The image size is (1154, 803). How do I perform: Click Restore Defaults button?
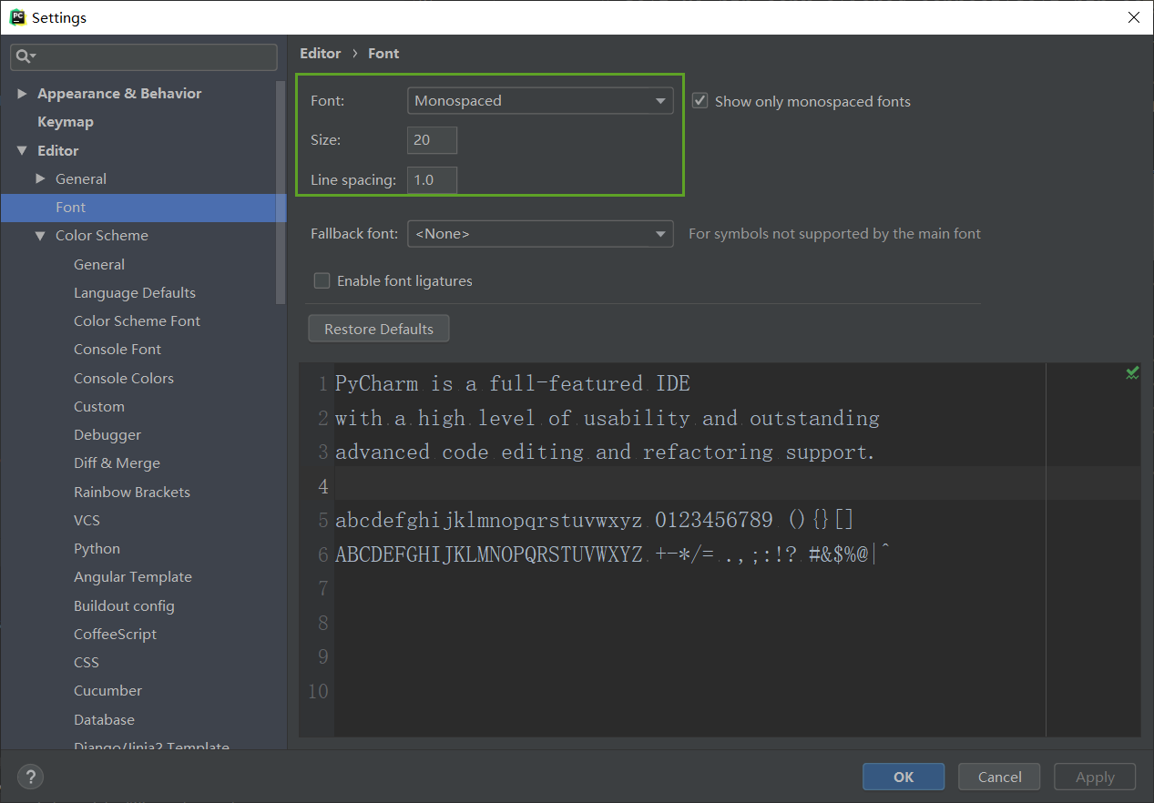(x=379, y=329)
